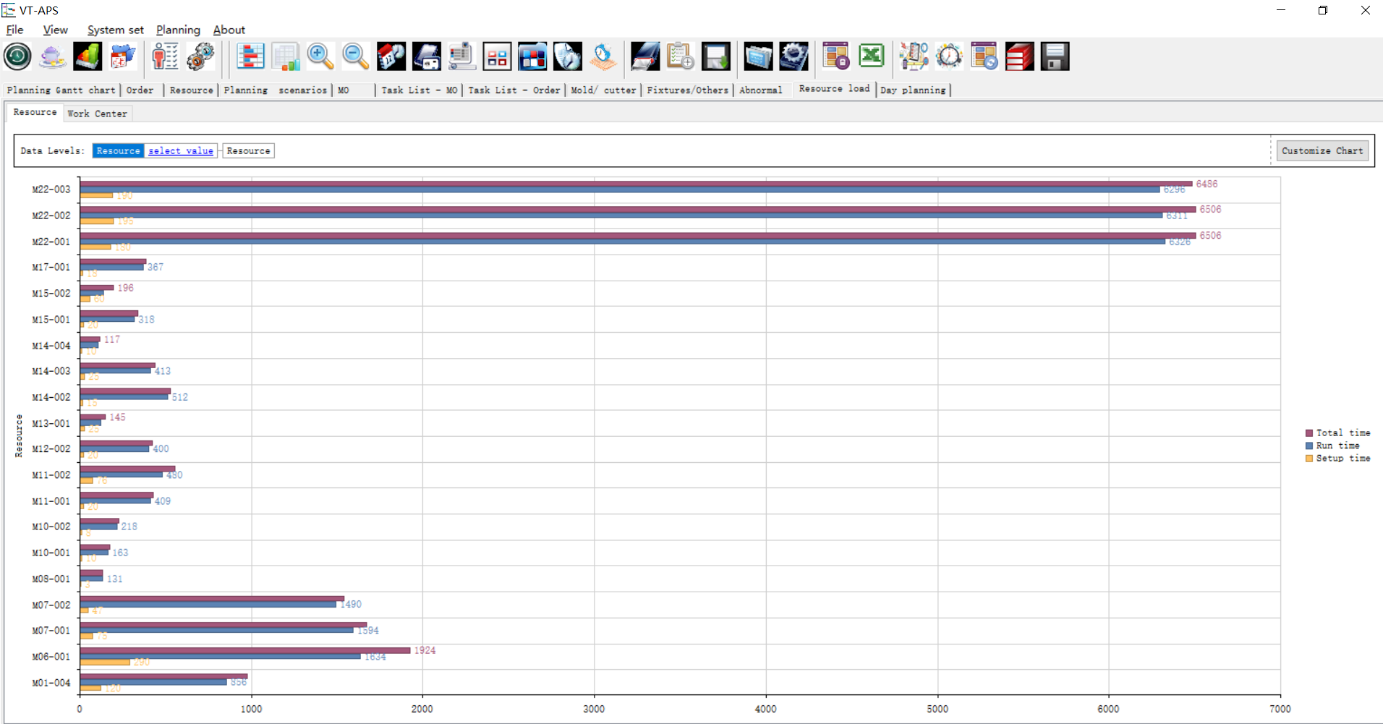Open the Planning Gantt chart tab
Screen dimensions: 1383x724
(x=61, y=90)
